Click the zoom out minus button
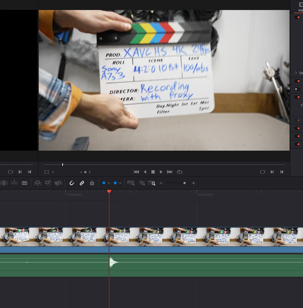This screenshot has height=308, width=303. click(x=161, y=183)
